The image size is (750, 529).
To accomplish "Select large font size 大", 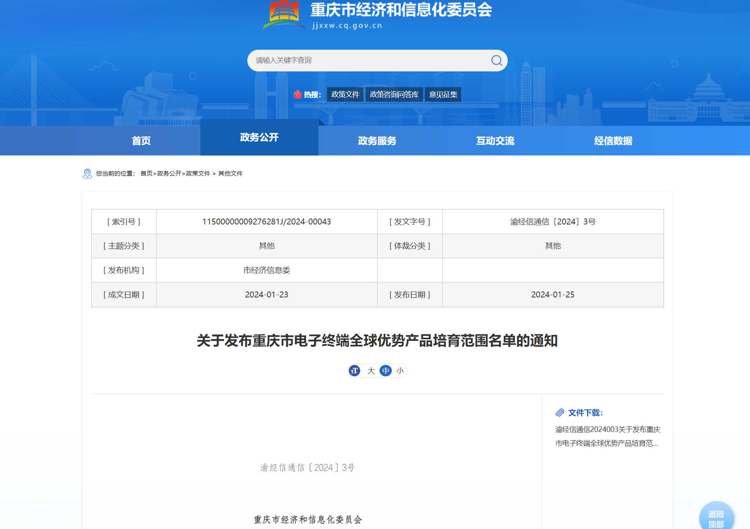I will (371, 371).
